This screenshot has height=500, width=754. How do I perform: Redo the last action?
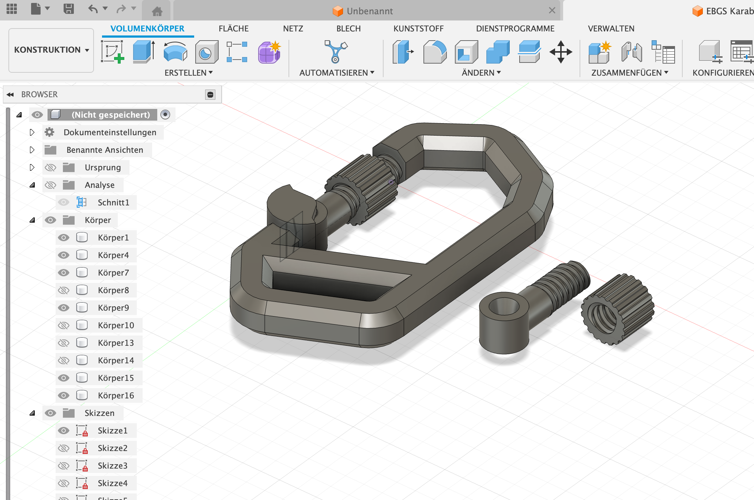point(121,9)
